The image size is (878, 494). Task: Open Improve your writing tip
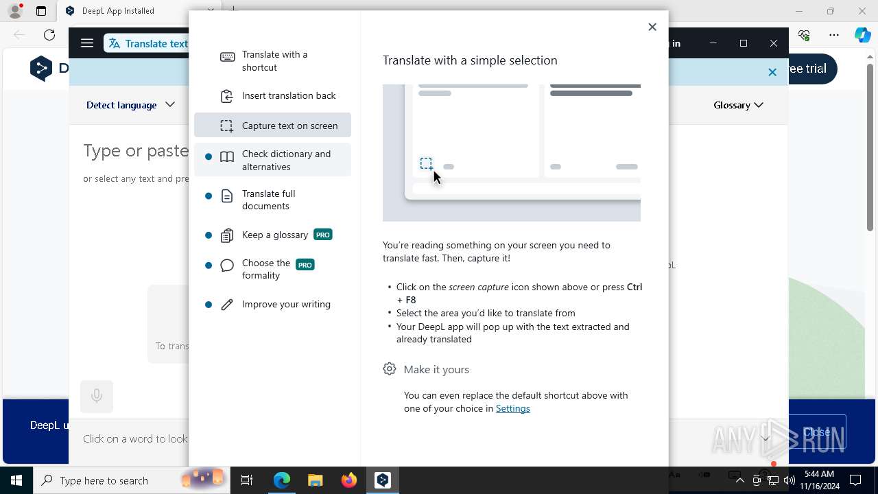pyautogui.click(x=272, y=305)
